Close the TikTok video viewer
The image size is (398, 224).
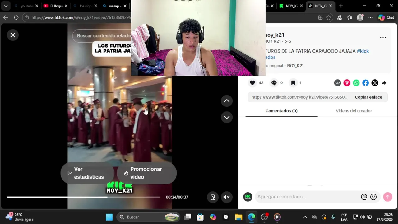click(13, 35)
